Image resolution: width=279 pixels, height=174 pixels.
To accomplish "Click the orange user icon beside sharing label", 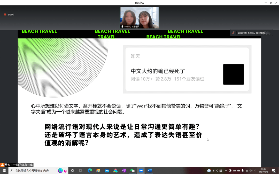I will tap(2, 165).
